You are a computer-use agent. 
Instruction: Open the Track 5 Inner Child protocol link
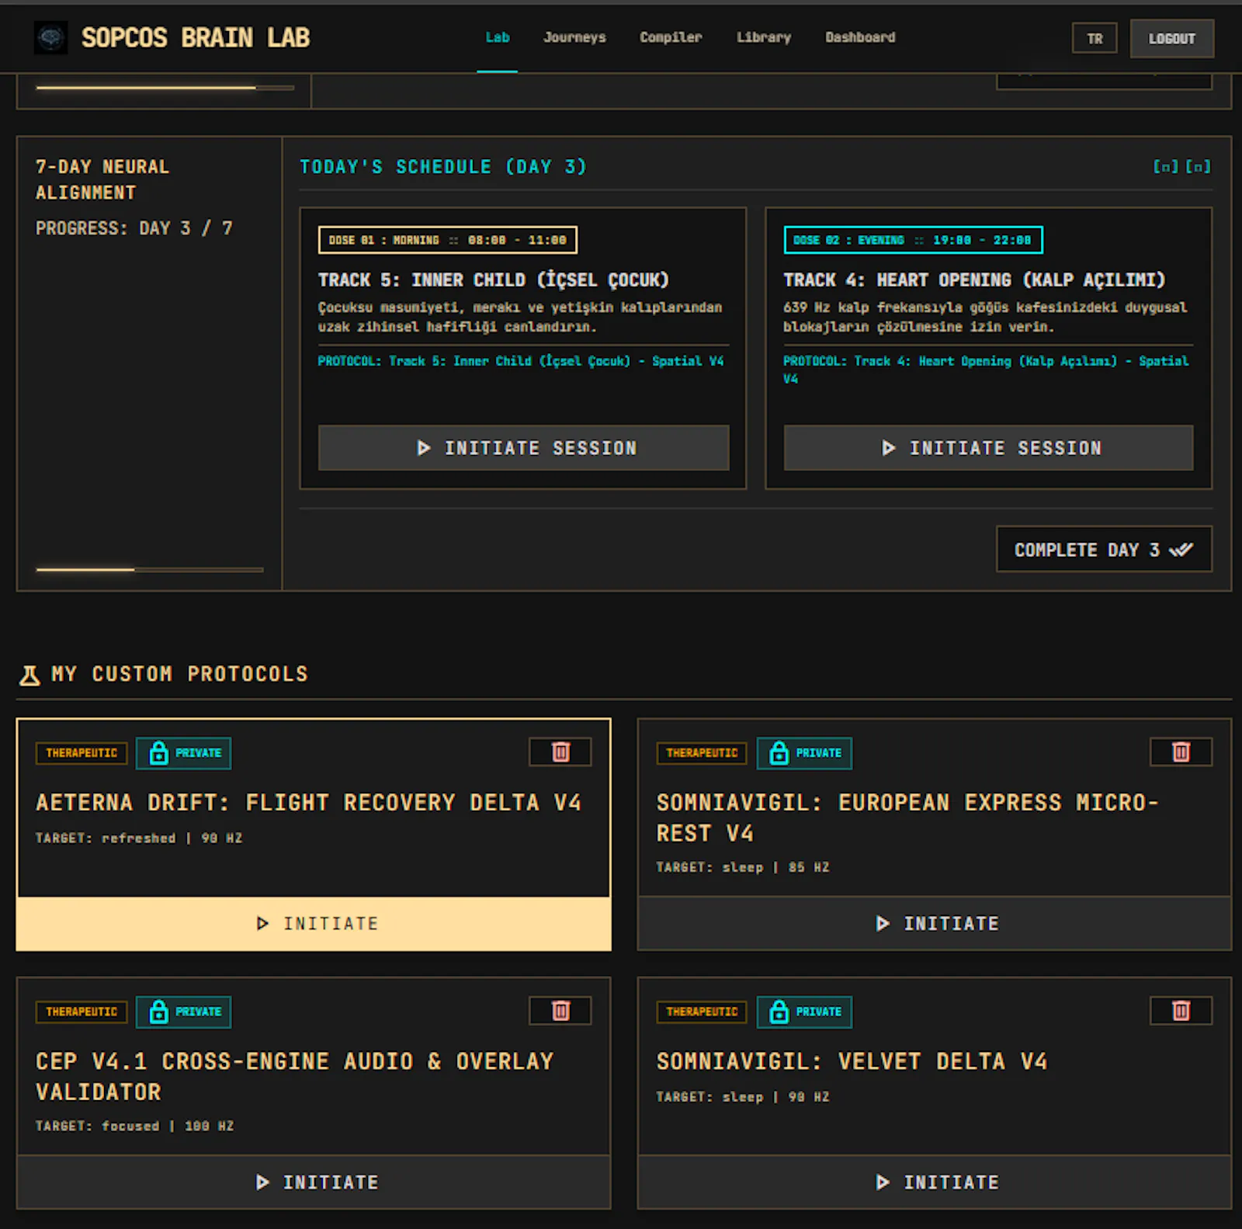(520, 361)
